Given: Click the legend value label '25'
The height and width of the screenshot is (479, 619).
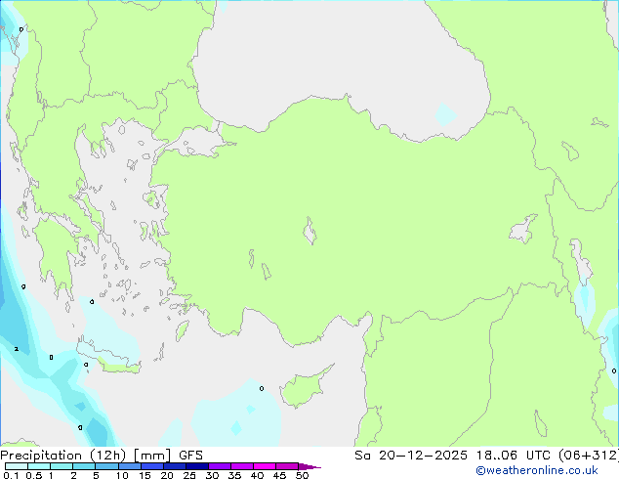Looking at the screenshot, I should pos(189,475).
